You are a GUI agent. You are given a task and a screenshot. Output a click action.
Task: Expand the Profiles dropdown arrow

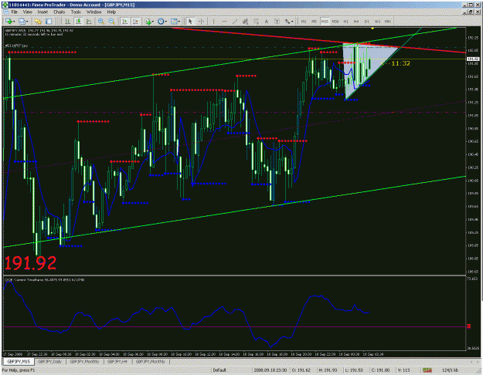click(x=27, y=22)
